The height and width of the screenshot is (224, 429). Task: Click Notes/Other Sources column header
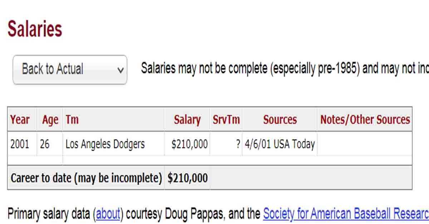pyautogui.click(x=365, y=119)
